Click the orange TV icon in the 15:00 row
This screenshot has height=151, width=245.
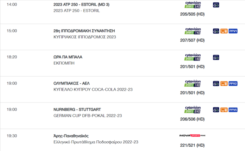pos(224,31)
